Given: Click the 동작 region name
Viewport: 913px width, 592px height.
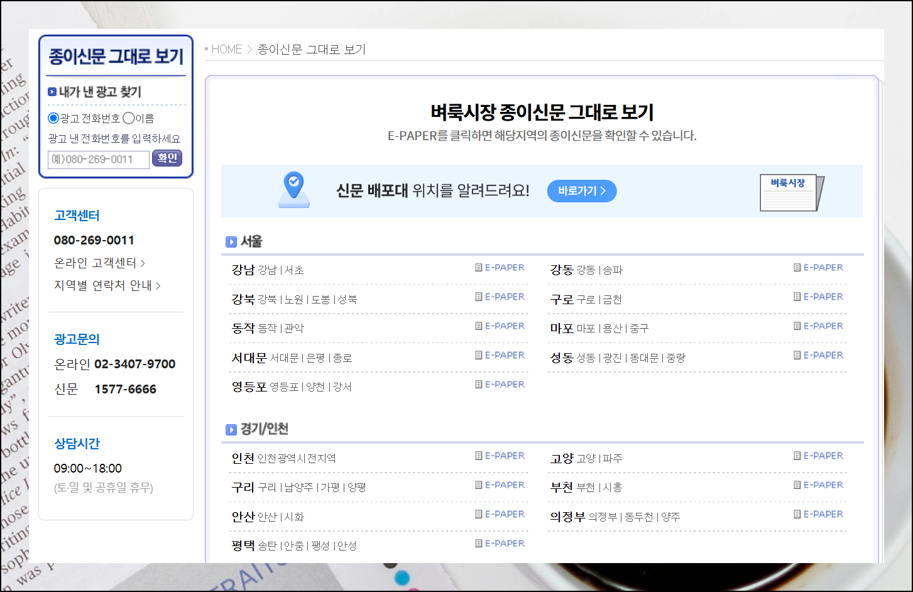Looking at the screenshot, I should [243, 328].
